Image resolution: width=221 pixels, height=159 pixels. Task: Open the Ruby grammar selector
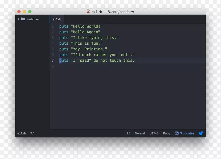(166, 133)
